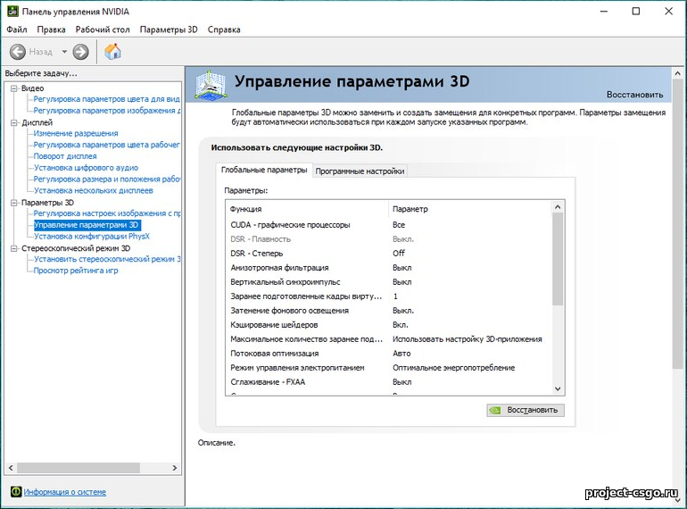The height and width of the screenshot is (509, 687).
Task: Click the main page vertical scrollbar thumb
Action: click(x=677, y=224)
